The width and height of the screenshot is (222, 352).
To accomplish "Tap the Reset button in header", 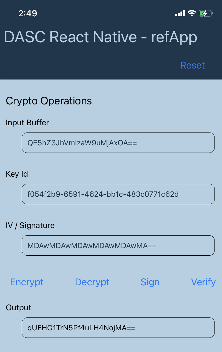I will [x=193, y=65].
